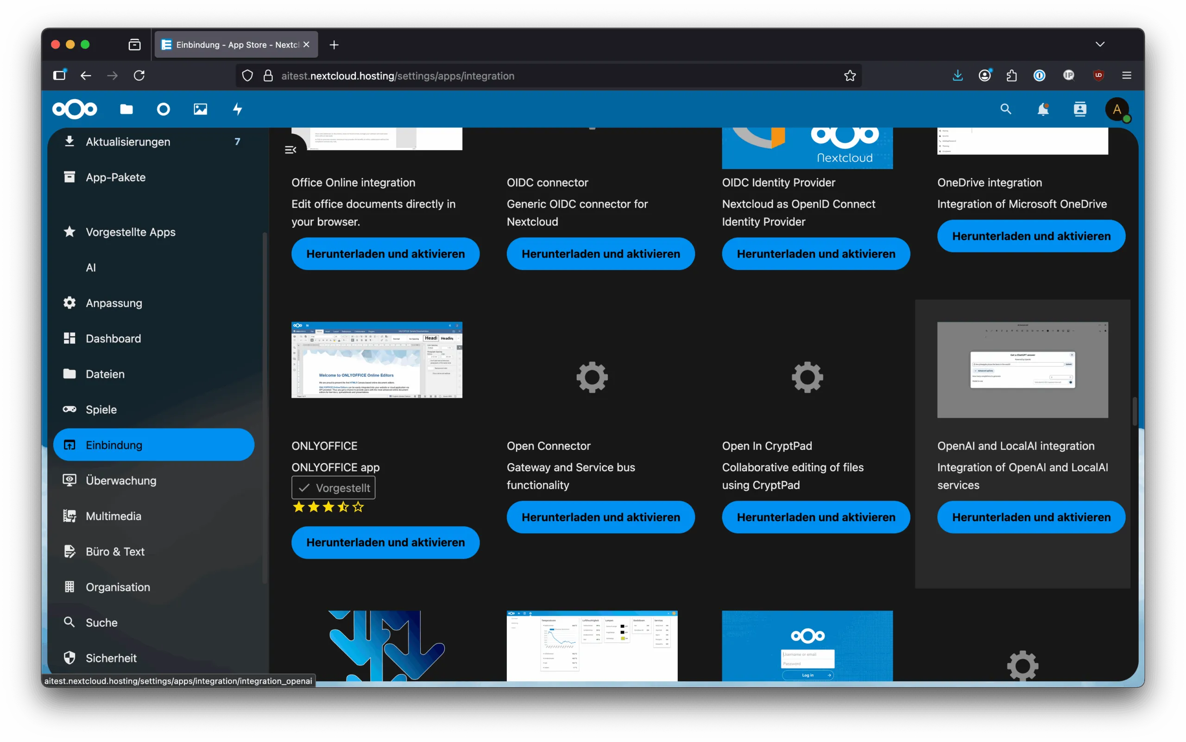1186x742 pixels.
Task: Download and enable OIDC Identity Provider
Action: (x=816, y=254)
